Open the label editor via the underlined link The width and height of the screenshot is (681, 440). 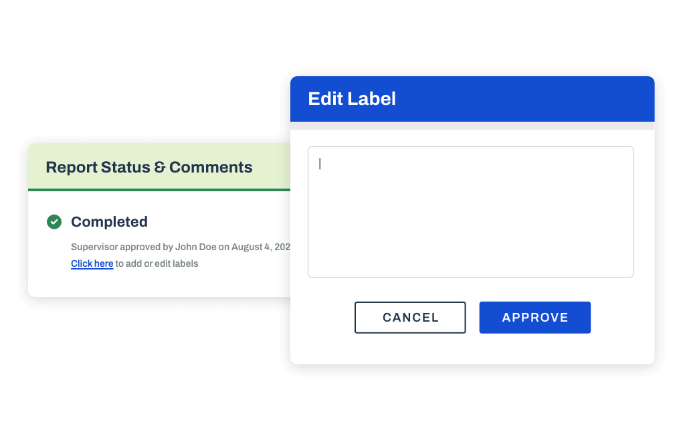(92, 263)
